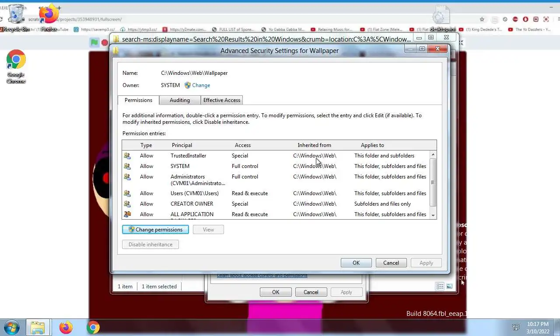Viewport: 560px width, 336px height.
Task: Select the SYSTEM Full control entry
Action: pyautogui.click(x=276, y=166)
